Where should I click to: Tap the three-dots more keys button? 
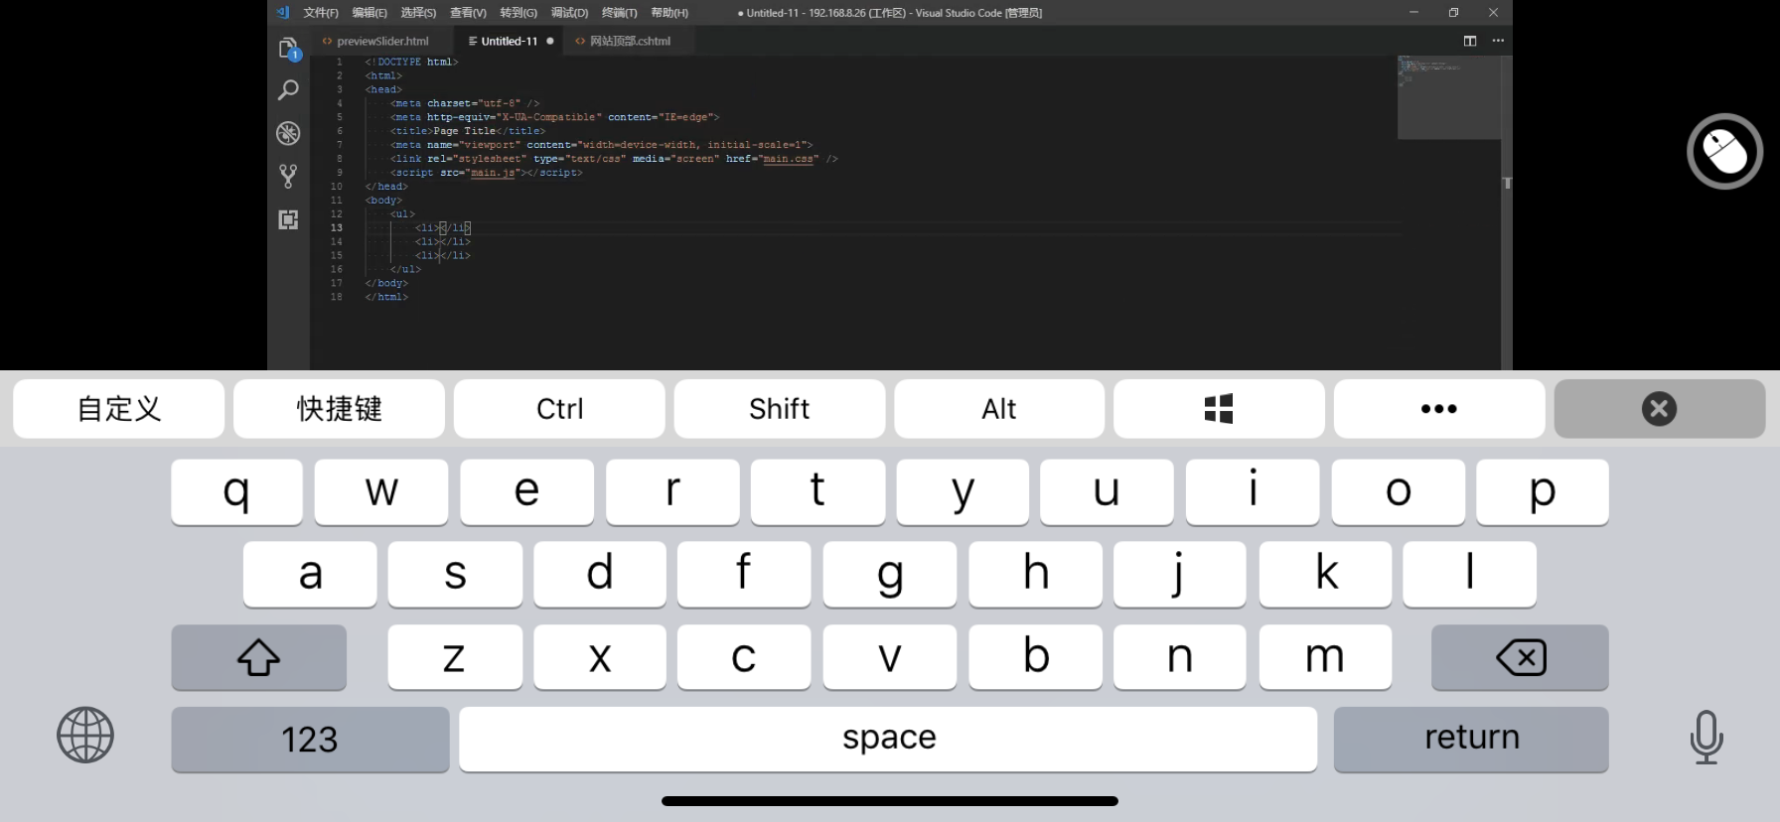[x=1438, y=408]
